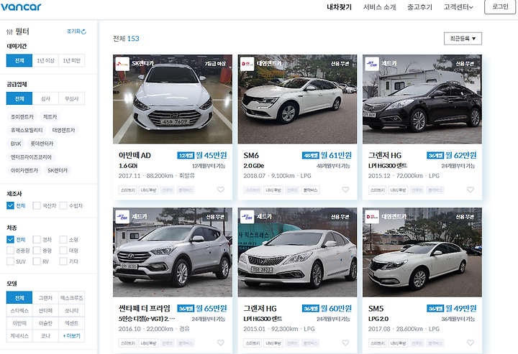Favorite the 아반떼 AD listing with heart icon
Image resolution: width=518 pixels, height=354 pixels.
(x=221, y=190)
